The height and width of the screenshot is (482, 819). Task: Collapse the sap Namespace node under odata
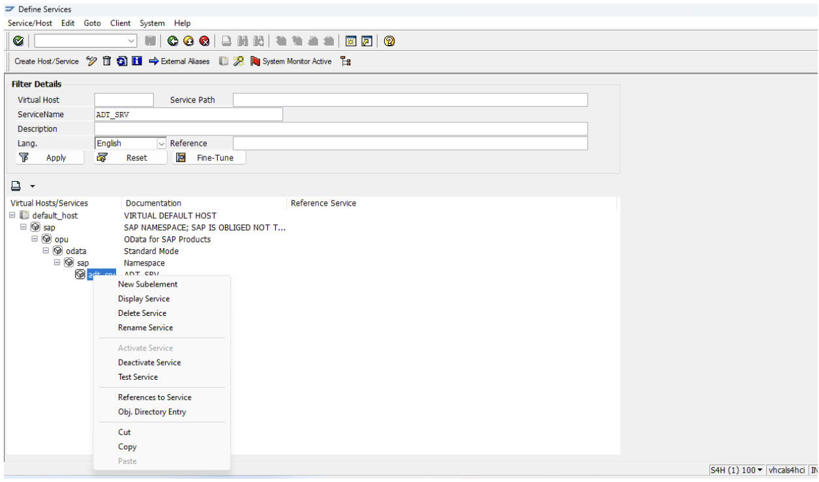point(57,262)
